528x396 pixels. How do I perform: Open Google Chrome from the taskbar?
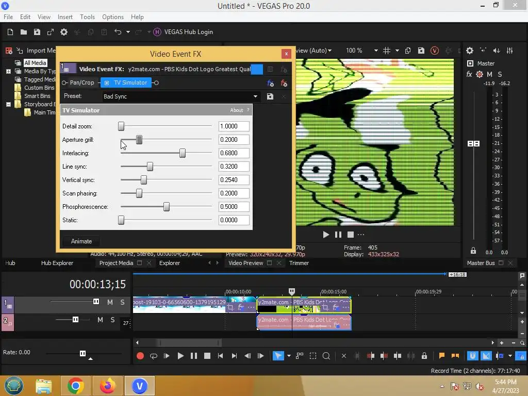[75, 386]
